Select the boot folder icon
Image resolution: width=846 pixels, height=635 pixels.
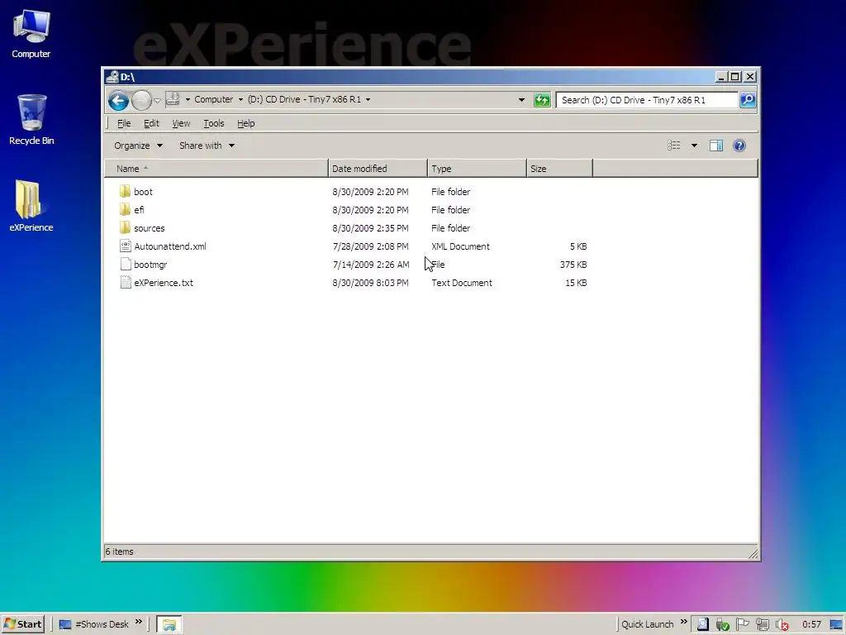(x=126, y=191)
